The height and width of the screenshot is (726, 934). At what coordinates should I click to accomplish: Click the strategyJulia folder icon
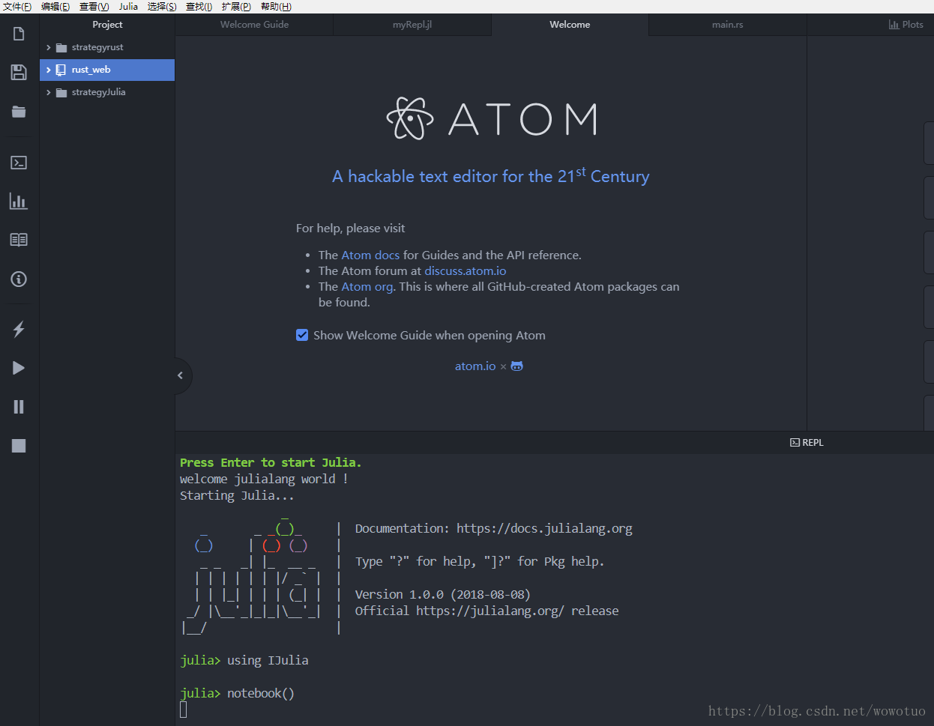tap(61, 92)
